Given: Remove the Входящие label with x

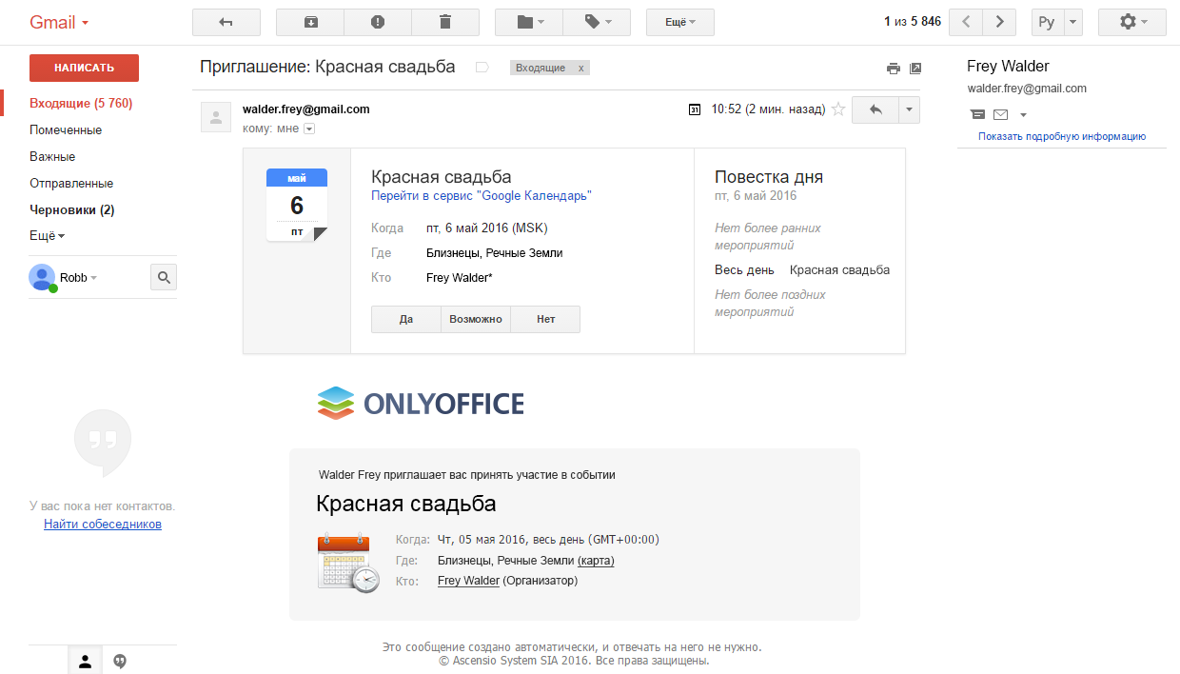Looking at the screenshot, I should [x=581, y=68].
